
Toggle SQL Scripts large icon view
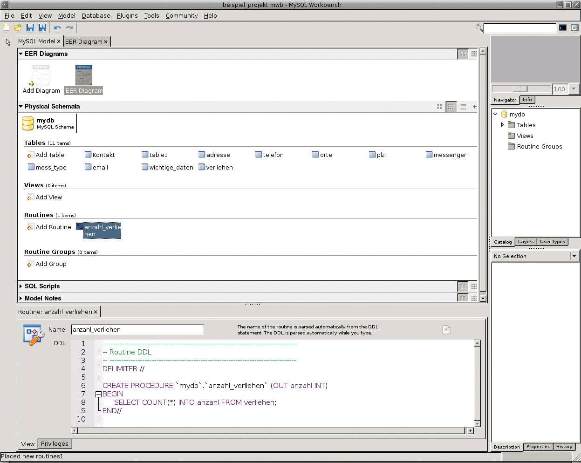click(x=463, y=286)
